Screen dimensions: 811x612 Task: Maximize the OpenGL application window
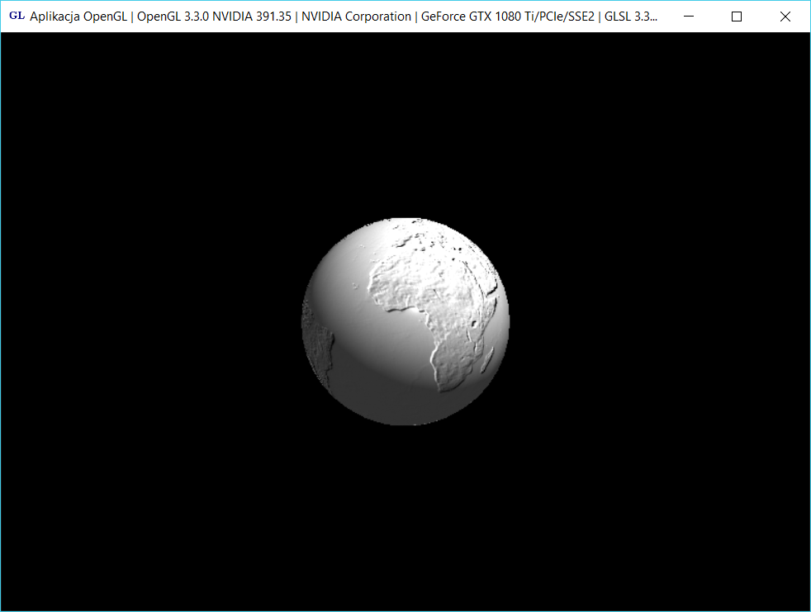(x=737, y=17)
